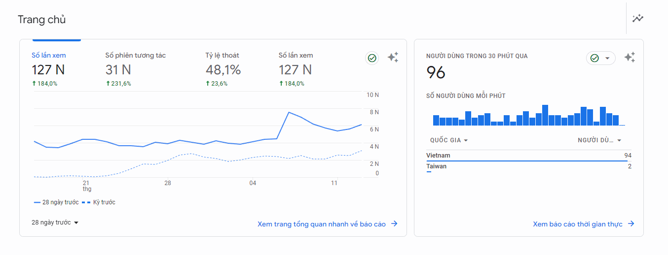
Task: Click the Vietnam row in the country table
Action: coord(528,156)
